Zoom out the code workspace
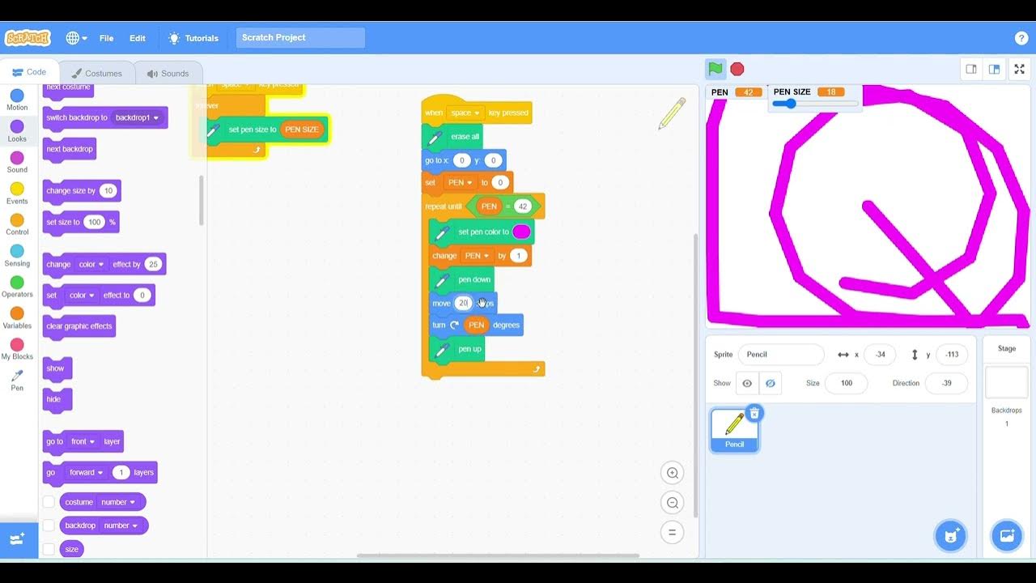This screenshot has width=1036, height=583. 672,503
